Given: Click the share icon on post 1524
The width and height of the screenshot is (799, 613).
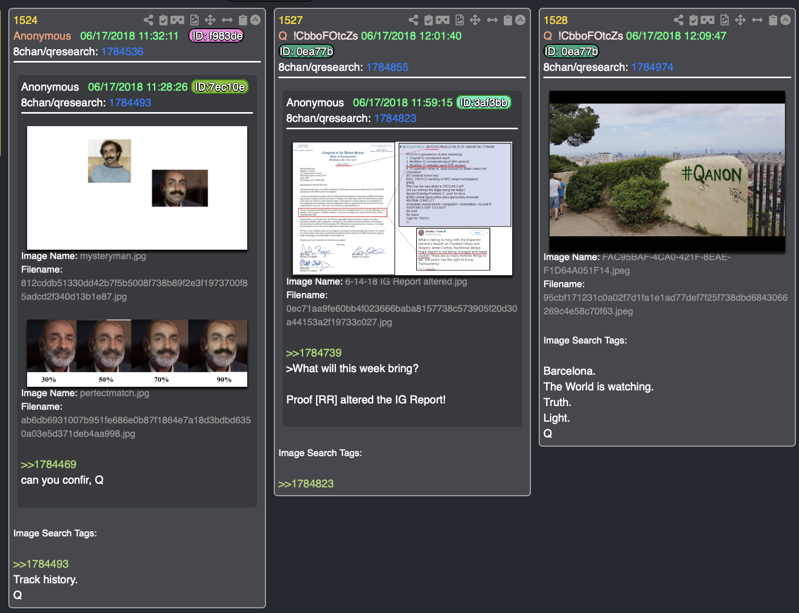Looking at the screenshot, I should tap(149, 20).
